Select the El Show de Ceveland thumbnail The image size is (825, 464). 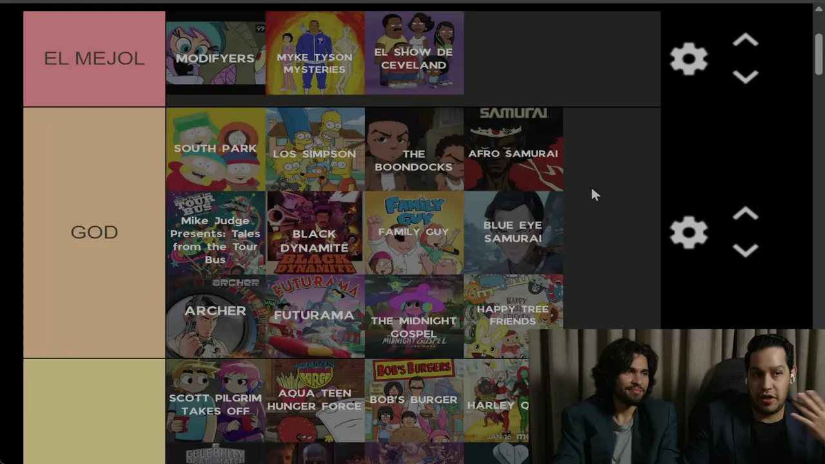(414, 53)
